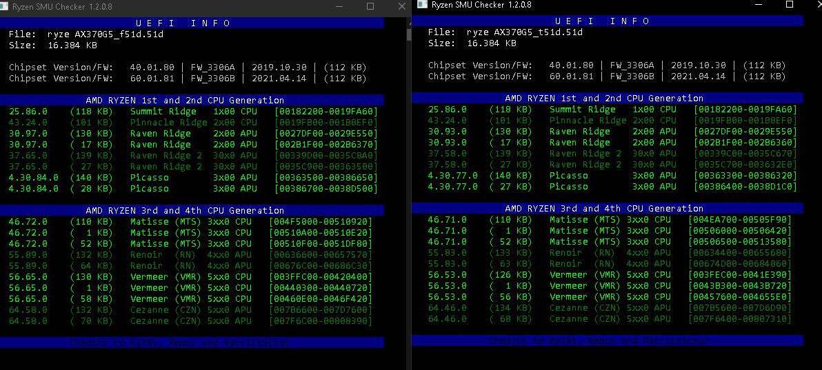Click address '[003FEC00-0041E390]' in right window

coord(740,274)
